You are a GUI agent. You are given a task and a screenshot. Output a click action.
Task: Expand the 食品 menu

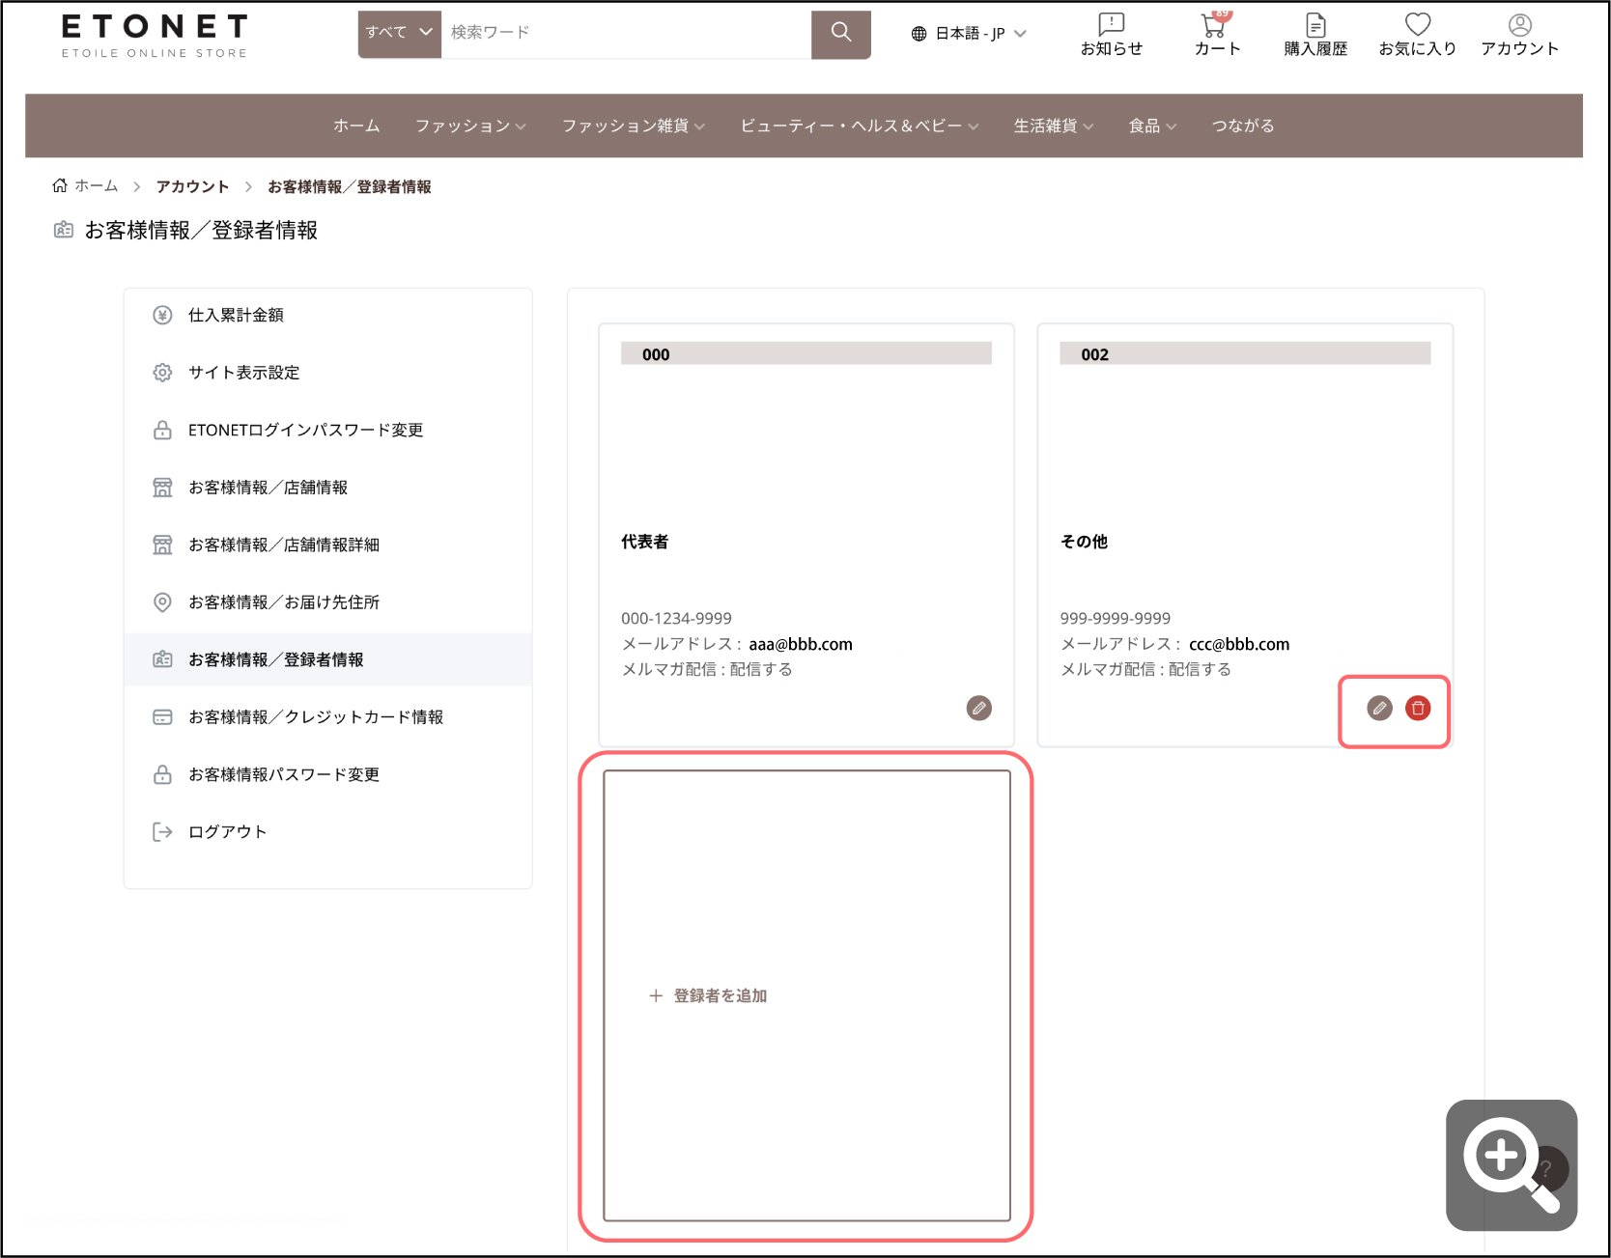pyautogui.click(x=1153, y=126)
